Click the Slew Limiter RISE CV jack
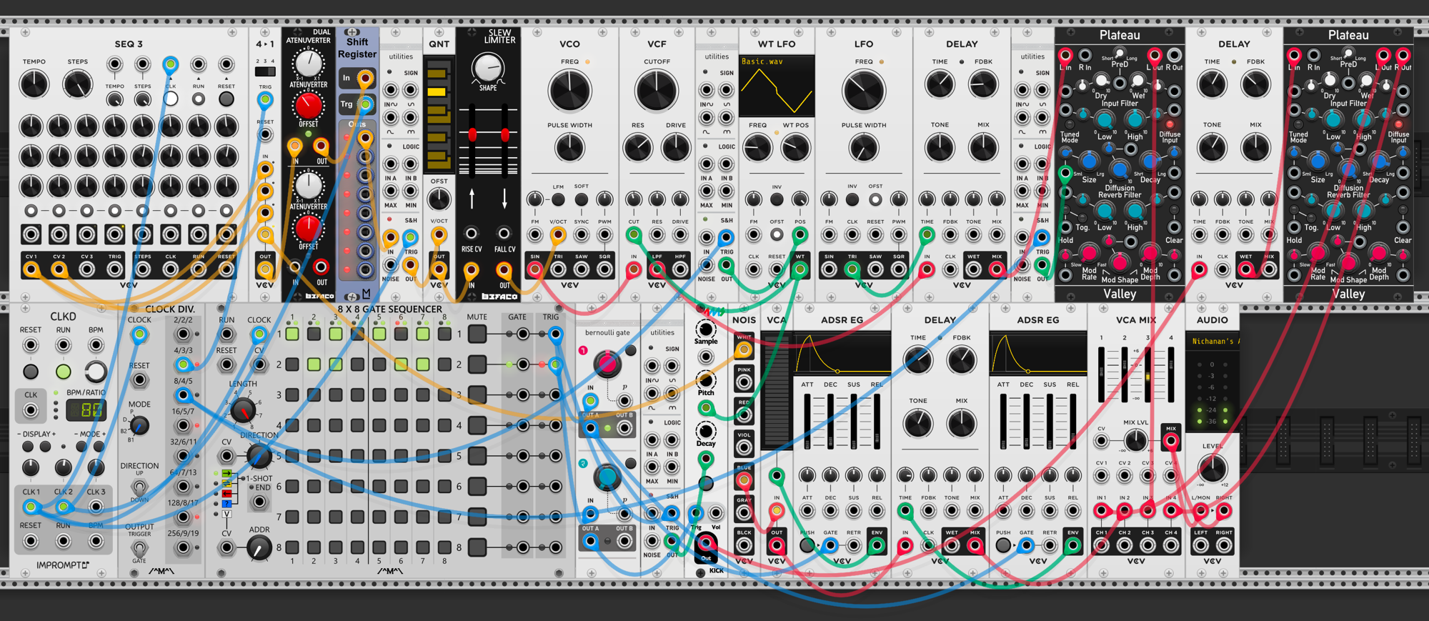The height and width of the screenshot is (621, 1429). coord(471,234)
